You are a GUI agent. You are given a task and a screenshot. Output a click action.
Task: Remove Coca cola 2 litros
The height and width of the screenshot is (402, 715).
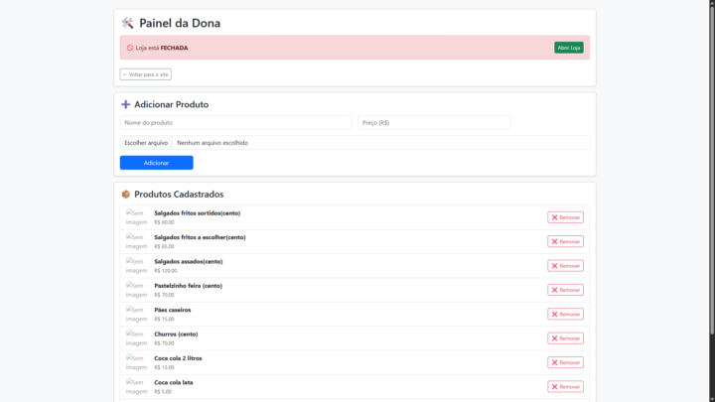click(565, 362)
